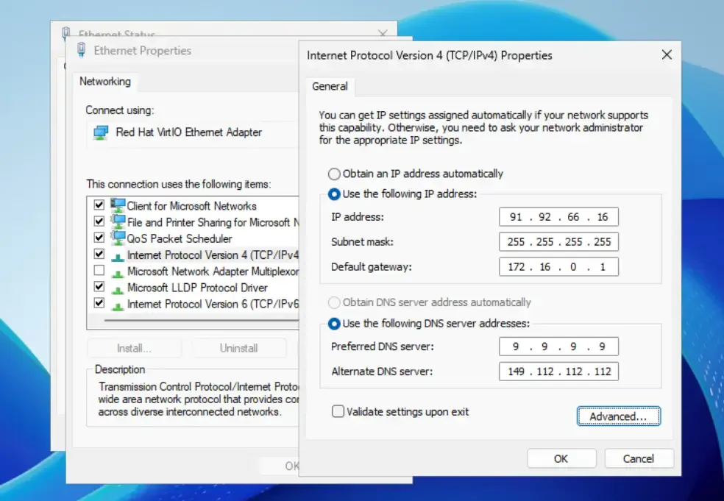Open Advanced TCP/IP settings
The height and width of the screenshot is (501, 724).
[x=618, y=416]
